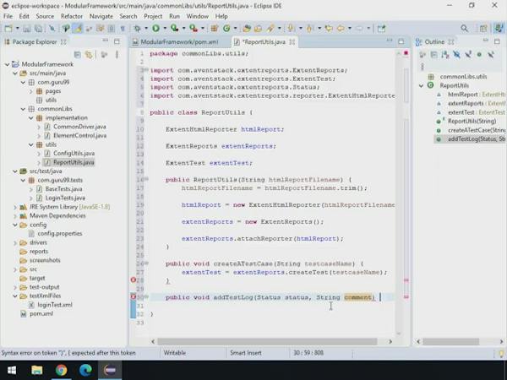Collapse the src/main/java folder
Screen dimensions: 507x380
[x=15, y=73]
